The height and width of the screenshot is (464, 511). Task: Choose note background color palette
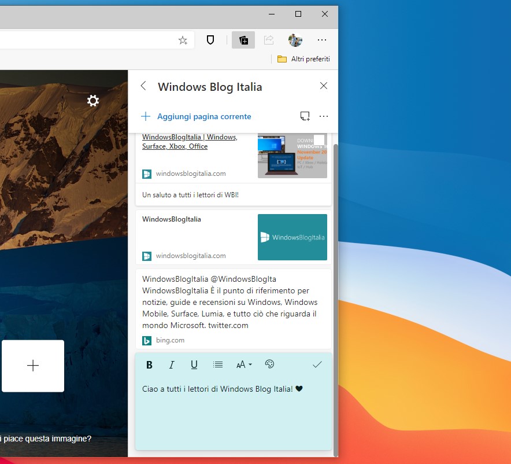(269, 364)
